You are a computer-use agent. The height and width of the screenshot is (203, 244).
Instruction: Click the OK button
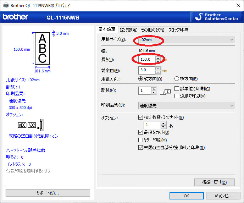click(187, 196)
